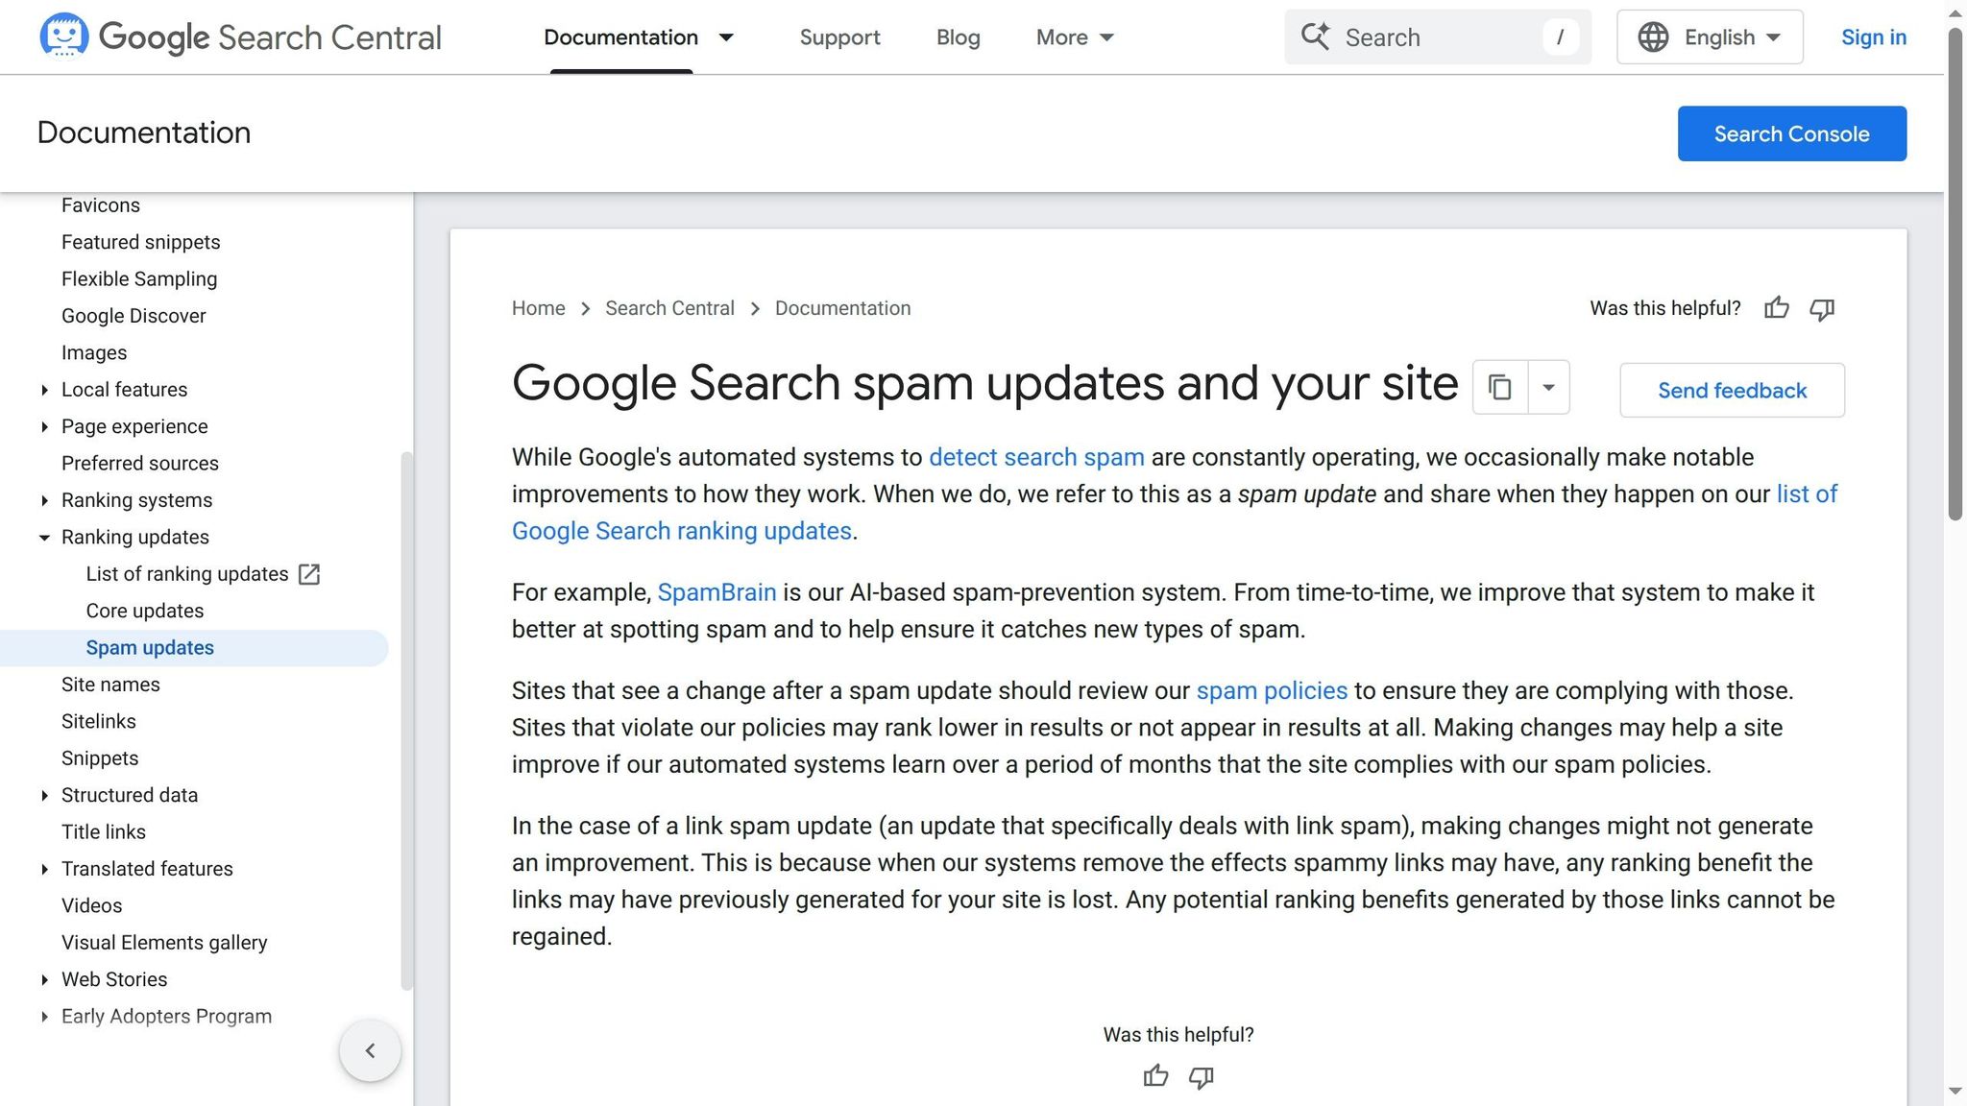Click the slash shortcut badge in search box
Viewport: 1967px width, 1106px height.
[1560, 37]
